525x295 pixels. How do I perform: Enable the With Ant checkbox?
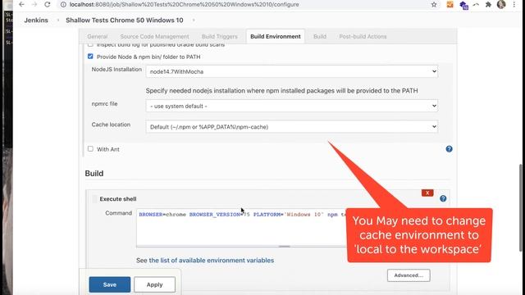click(90, 149)
